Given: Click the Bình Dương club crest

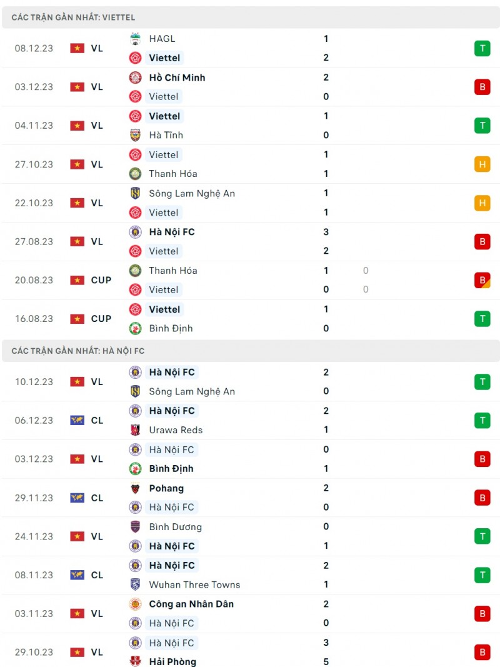Looking at the screenshot, I should pyautogui.click(x=135, y=527).
